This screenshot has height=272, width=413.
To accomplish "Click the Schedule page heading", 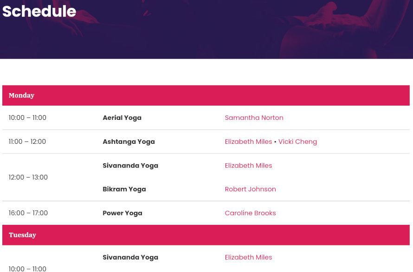I will (39, 11).
